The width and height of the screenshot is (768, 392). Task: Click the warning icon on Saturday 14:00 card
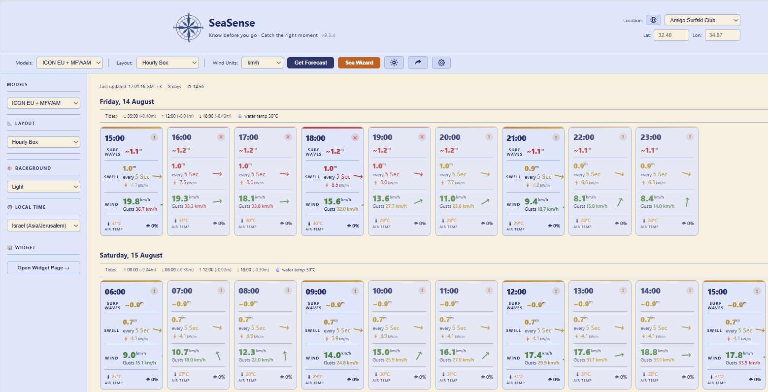[690, 291]
